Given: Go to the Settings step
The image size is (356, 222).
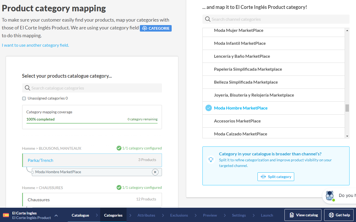Looking at the screenshot, I should click(239, 215).
